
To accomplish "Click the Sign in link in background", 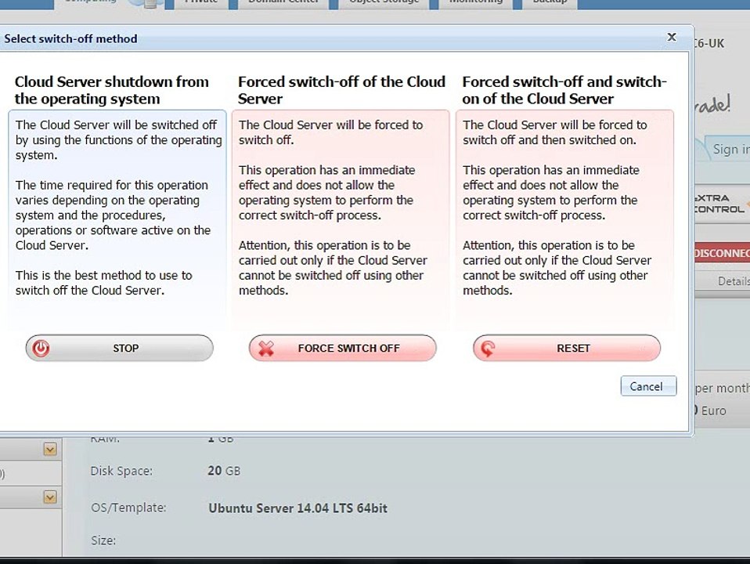I will click(731, 150).
